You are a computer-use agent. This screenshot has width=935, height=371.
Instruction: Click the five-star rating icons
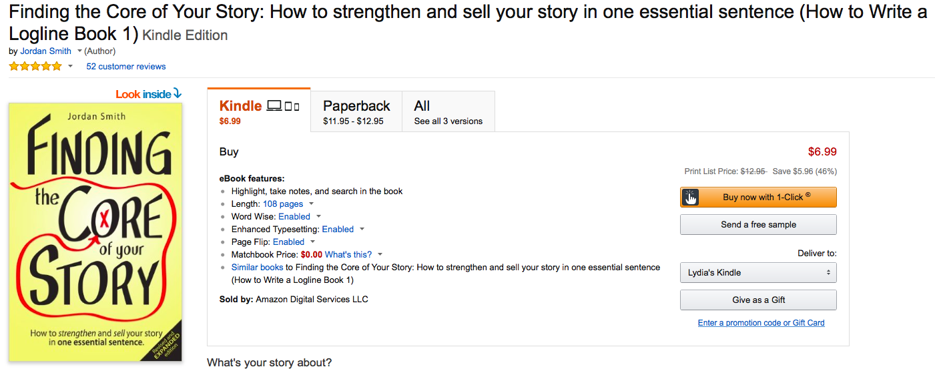pos(35,67)
